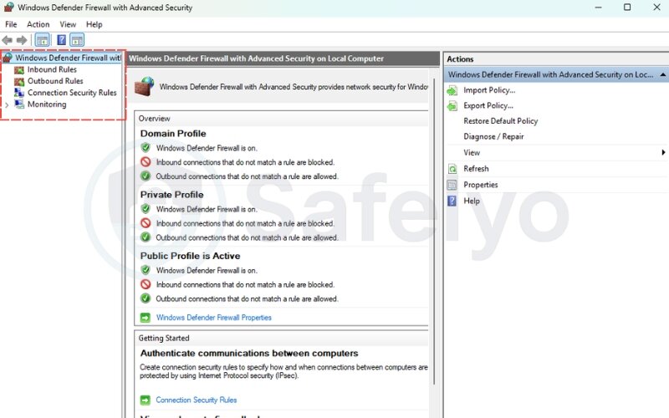
Task: Click Import Policy in the Actions pane
Action: (489, 90)
